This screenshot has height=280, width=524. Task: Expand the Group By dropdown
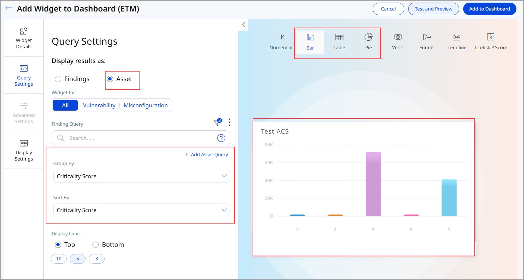[141, 176]
